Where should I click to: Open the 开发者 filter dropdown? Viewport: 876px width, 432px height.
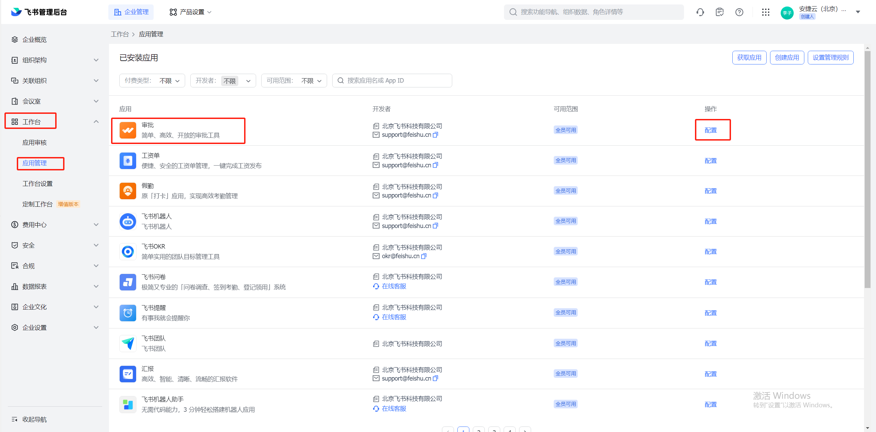coord(223,81)
